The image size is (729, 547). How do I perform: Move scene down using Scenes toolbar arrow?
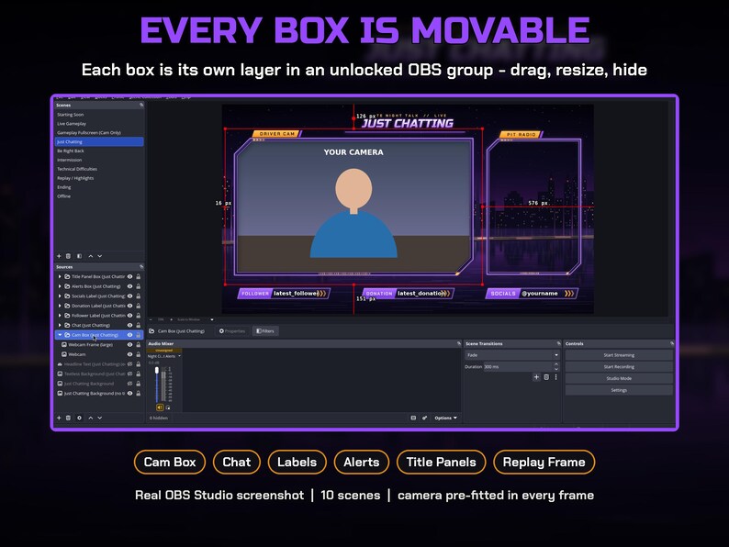tap(99, 256)
